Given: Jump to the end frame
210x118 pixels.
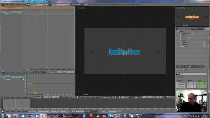Looking at the screenshot, I should (83, 111).
